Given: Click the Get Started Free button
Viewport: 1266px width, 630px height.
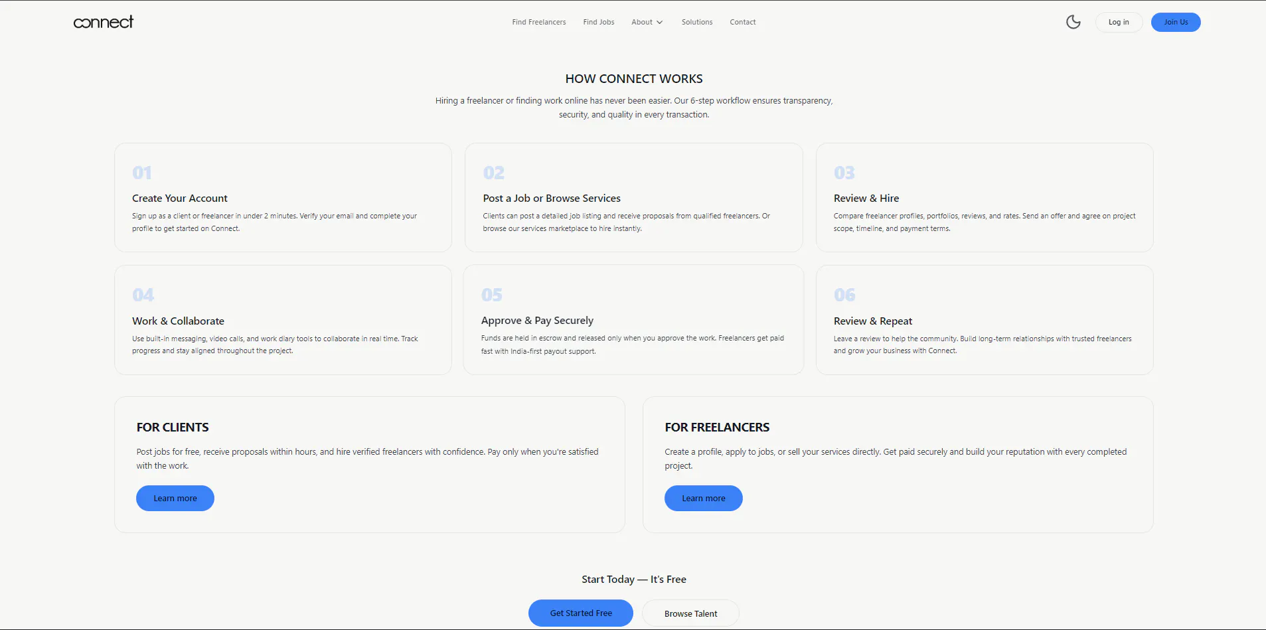Looking at the screenshot, I should (581, 613).
